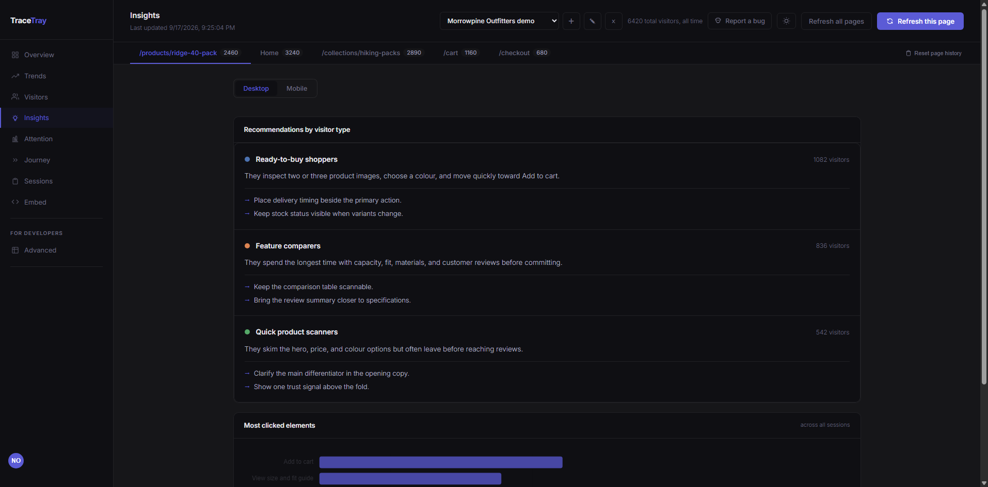
Task: Click the 'across all sessions' label
Action: 825,425
